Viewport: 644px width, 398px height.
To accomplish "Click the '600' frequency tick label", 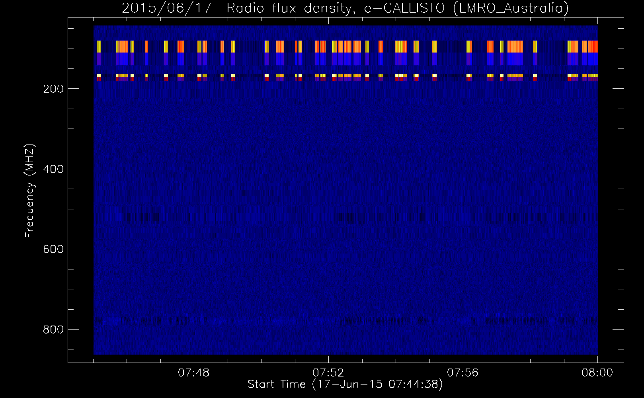I will 53,249.
